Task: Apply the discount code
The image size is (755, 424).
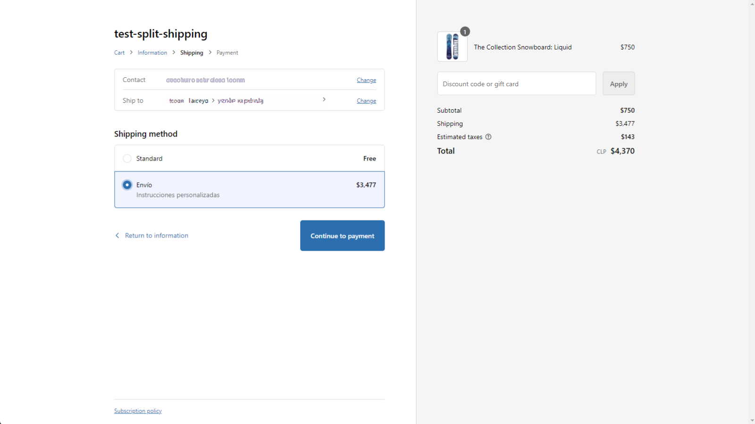Action: click(618, 84)
